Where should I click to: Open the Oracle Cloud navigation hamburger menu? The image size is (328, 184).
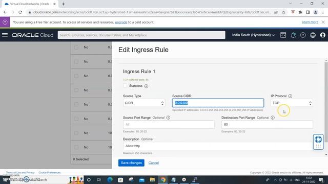click(x=5, y=35)
